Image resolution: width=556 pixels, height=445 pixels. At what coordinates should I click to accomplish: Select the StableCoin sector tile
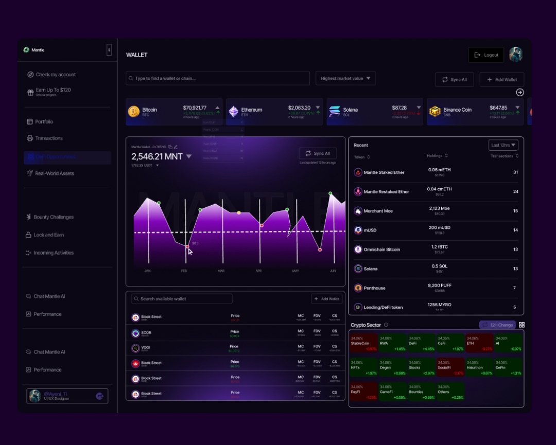tap(363, 343)
